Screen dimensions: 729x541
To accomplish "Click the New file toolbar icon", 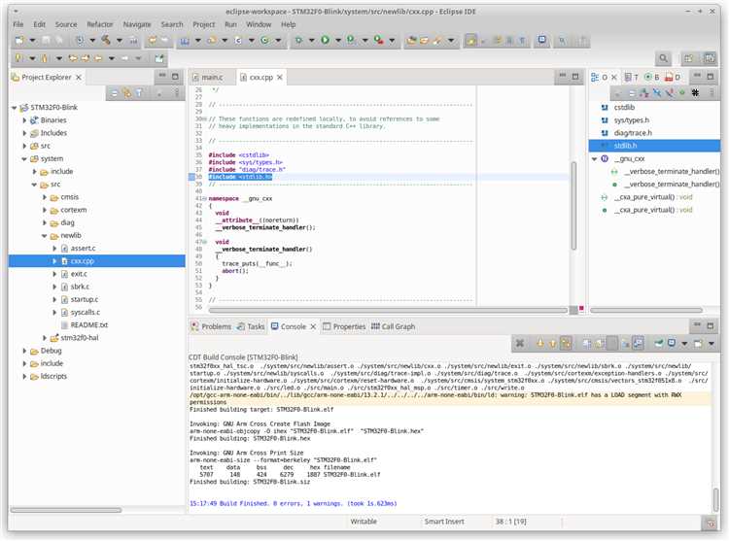I will pos(19,41).
